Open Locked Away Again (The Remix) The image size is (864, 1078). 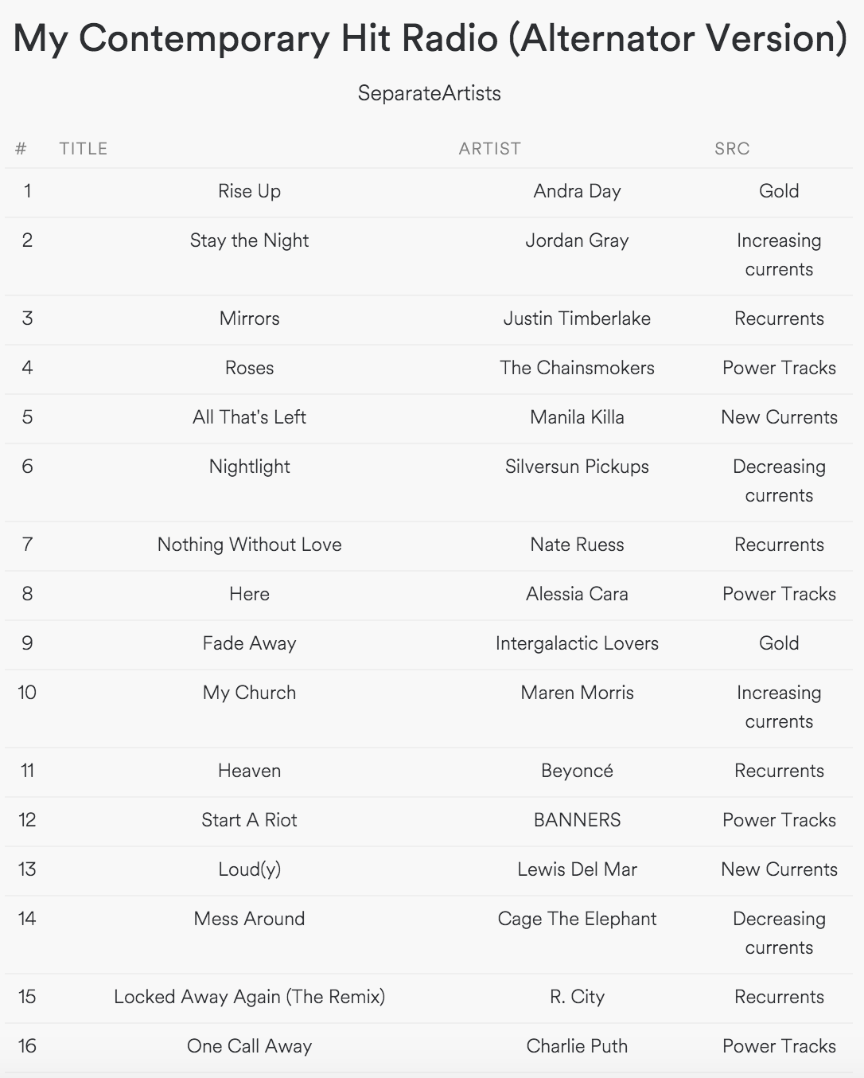point(249,997)
